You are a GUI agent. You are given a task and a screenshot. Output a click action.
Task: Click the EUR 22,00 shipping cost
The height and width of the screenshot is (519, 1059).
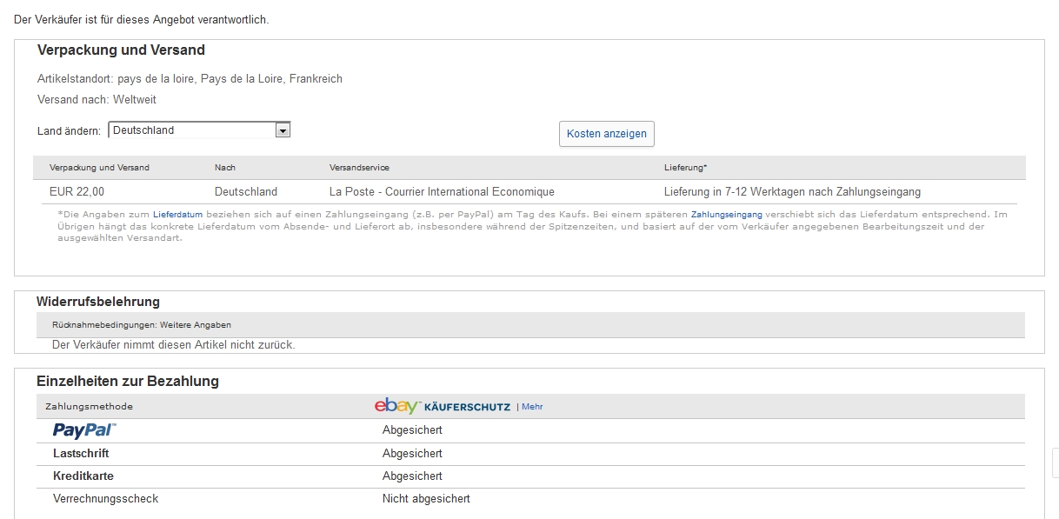coord(77,192)
